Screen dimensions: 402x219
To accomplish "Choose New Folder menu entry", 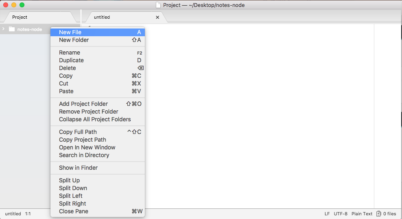I will pyautogui.click(x=74, y=40).
